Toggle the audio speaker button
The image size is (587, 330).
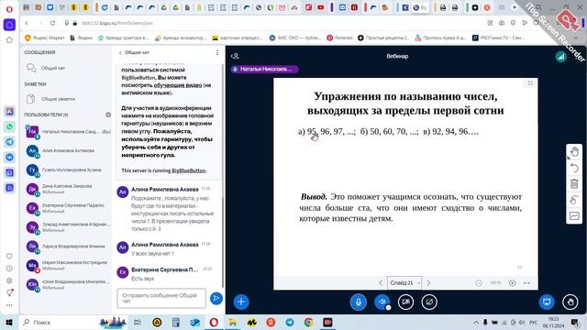[382, 302]
